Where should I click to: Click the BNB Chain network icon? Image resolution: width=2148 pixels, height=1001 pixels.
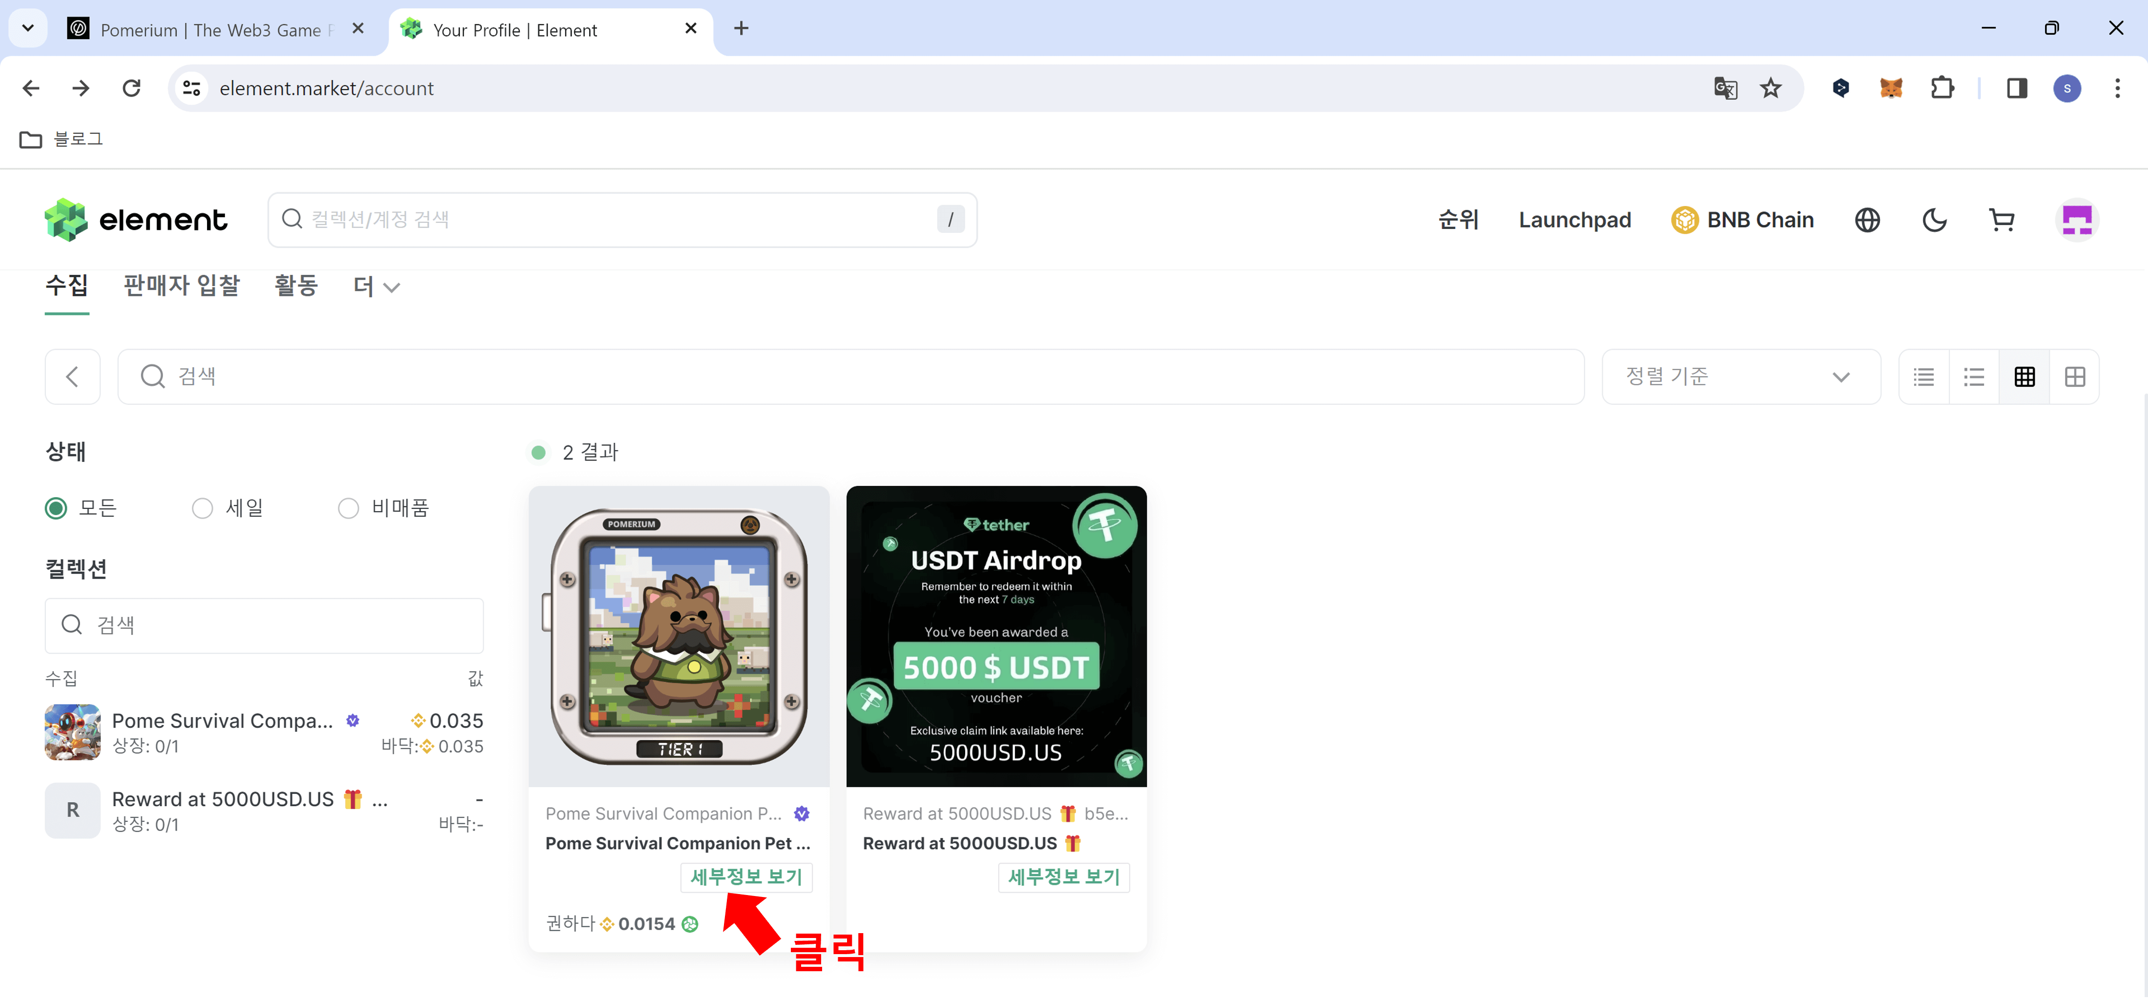(1686, 219)
